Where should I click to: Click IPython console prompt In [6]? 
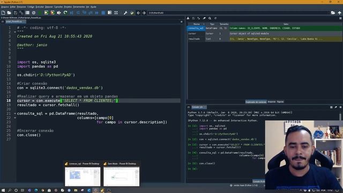[193, 169]
